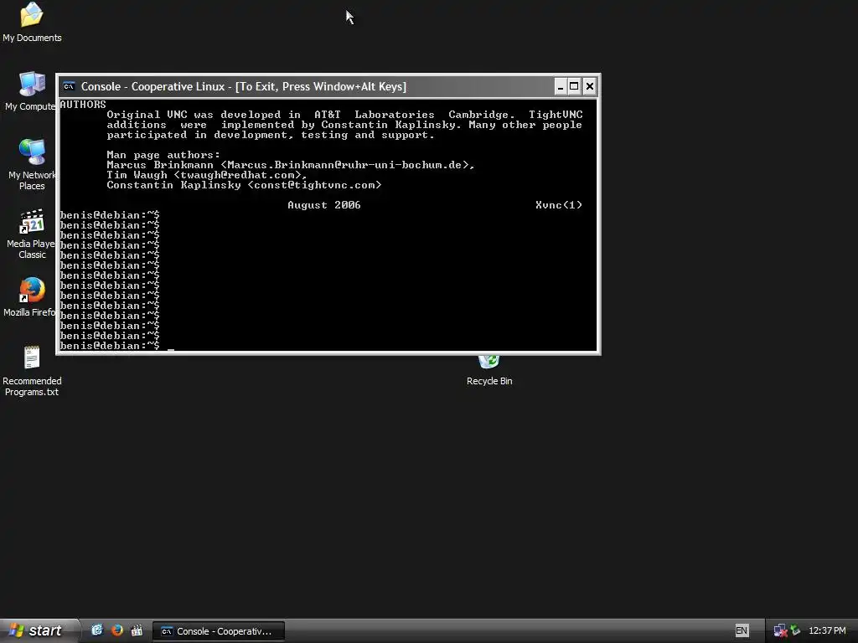
Task: Click the 'August 2006' text in console
Action: pos(324,205)
